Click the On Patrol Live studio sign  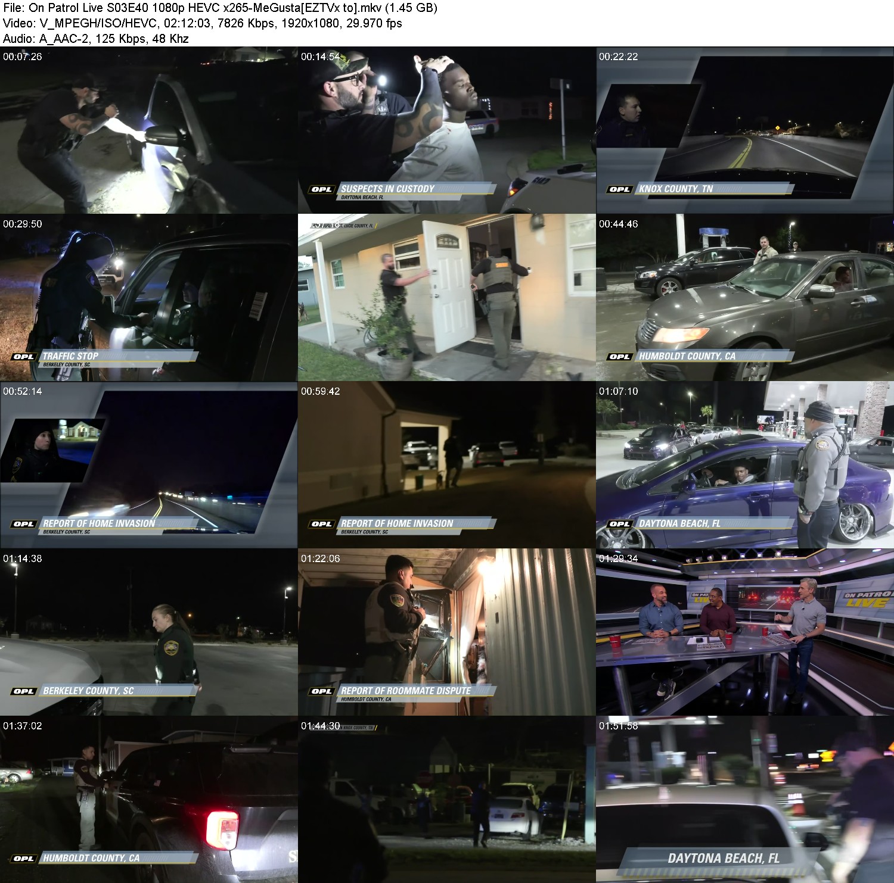tap(869, 599)
